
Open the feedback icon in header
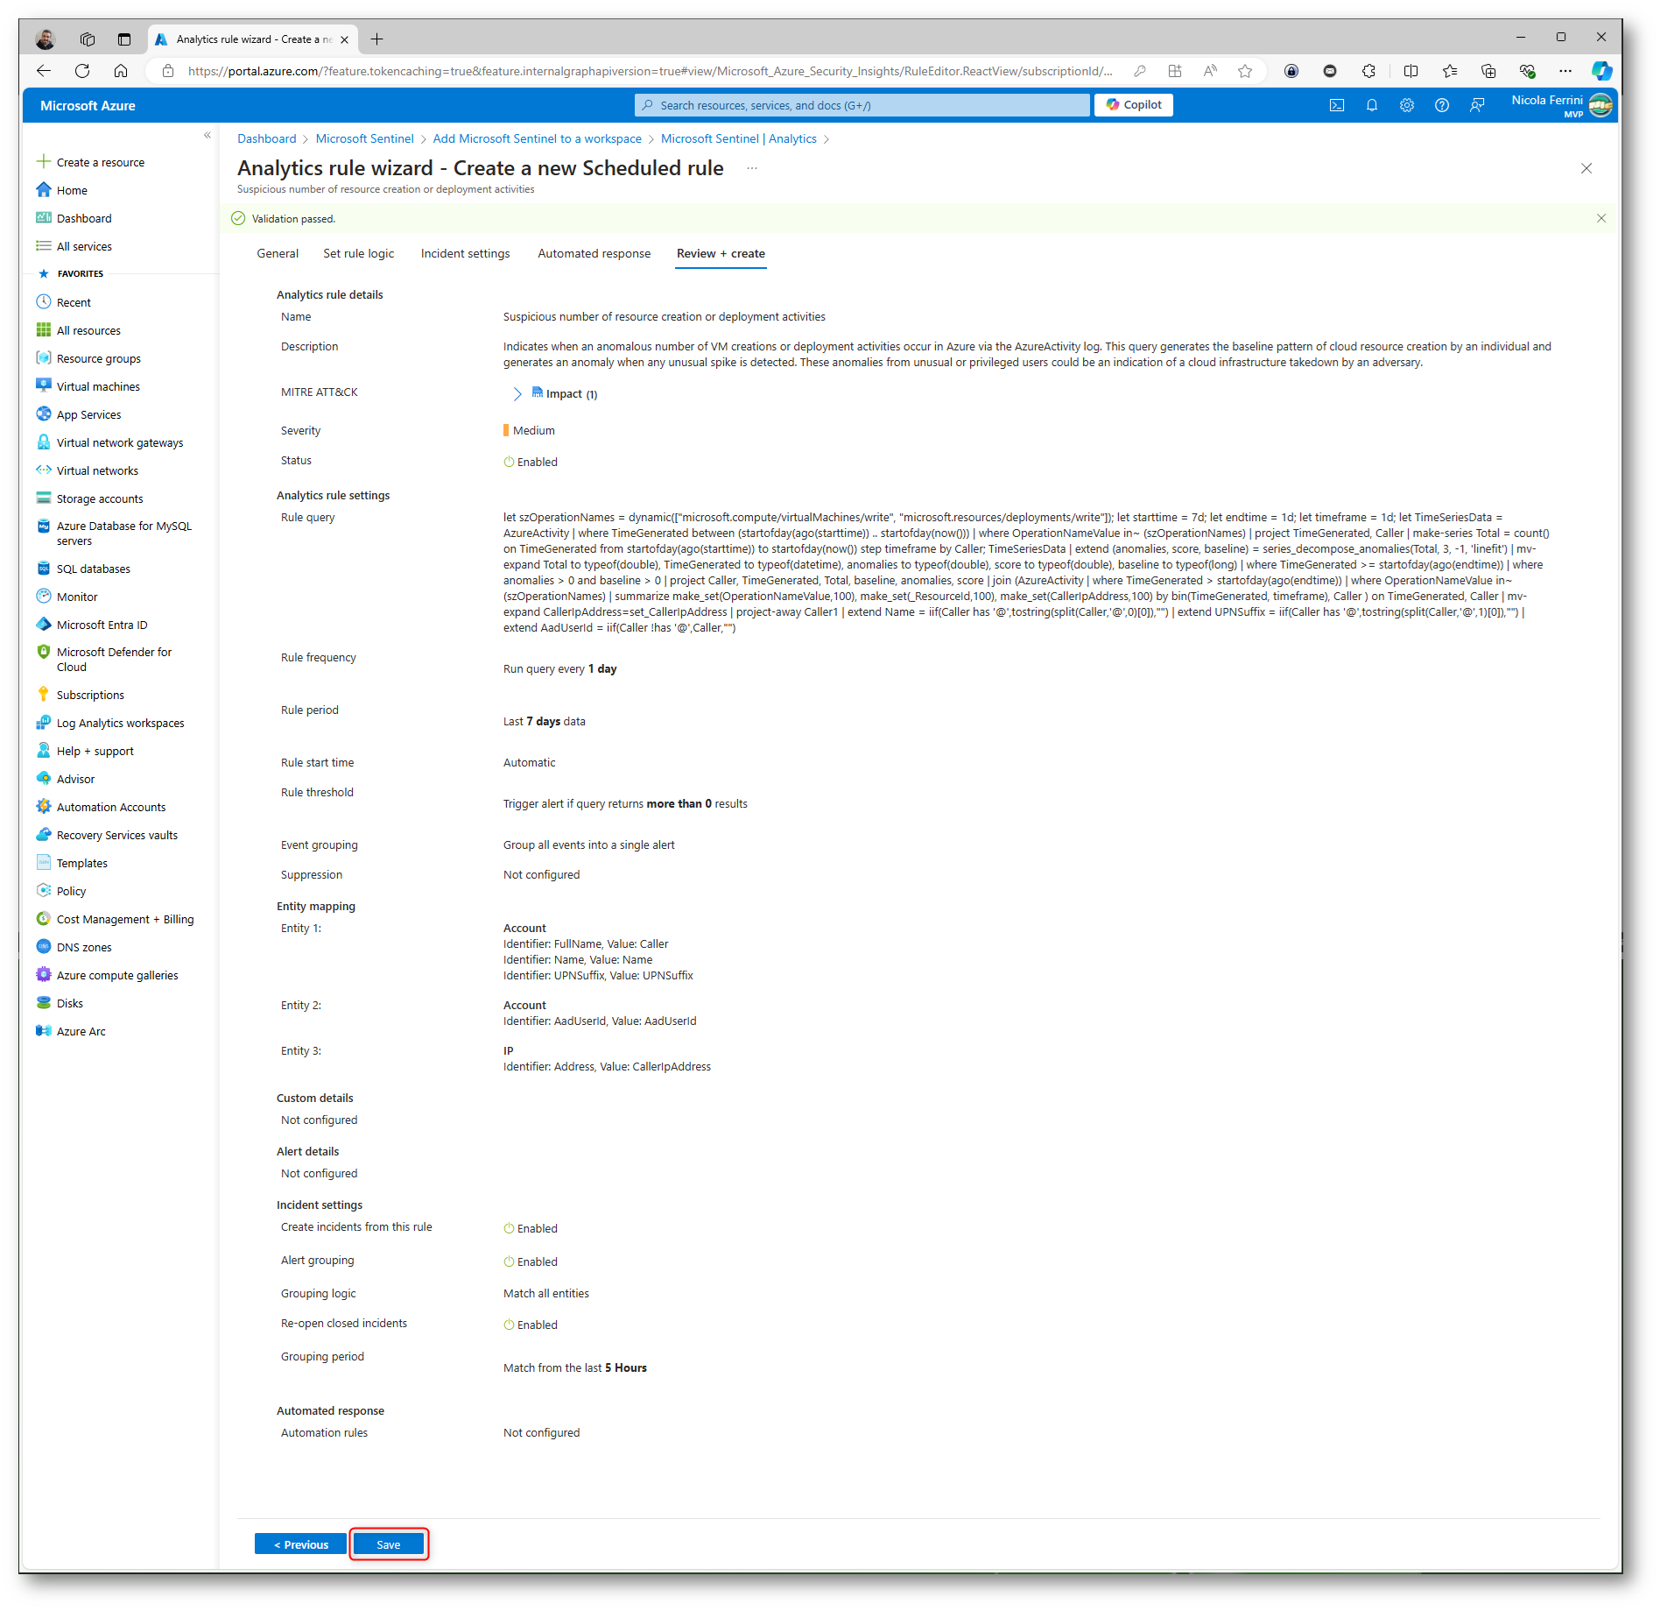pyautogui.click(x=1477, y=105)
